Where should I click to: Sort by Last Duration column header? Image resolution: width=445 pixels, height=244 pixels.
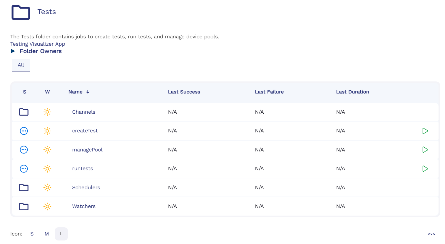coord(352,92)
